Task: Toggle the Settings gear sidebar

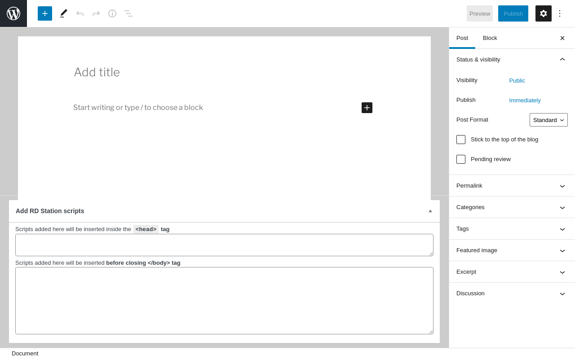Action: point(544,13)
